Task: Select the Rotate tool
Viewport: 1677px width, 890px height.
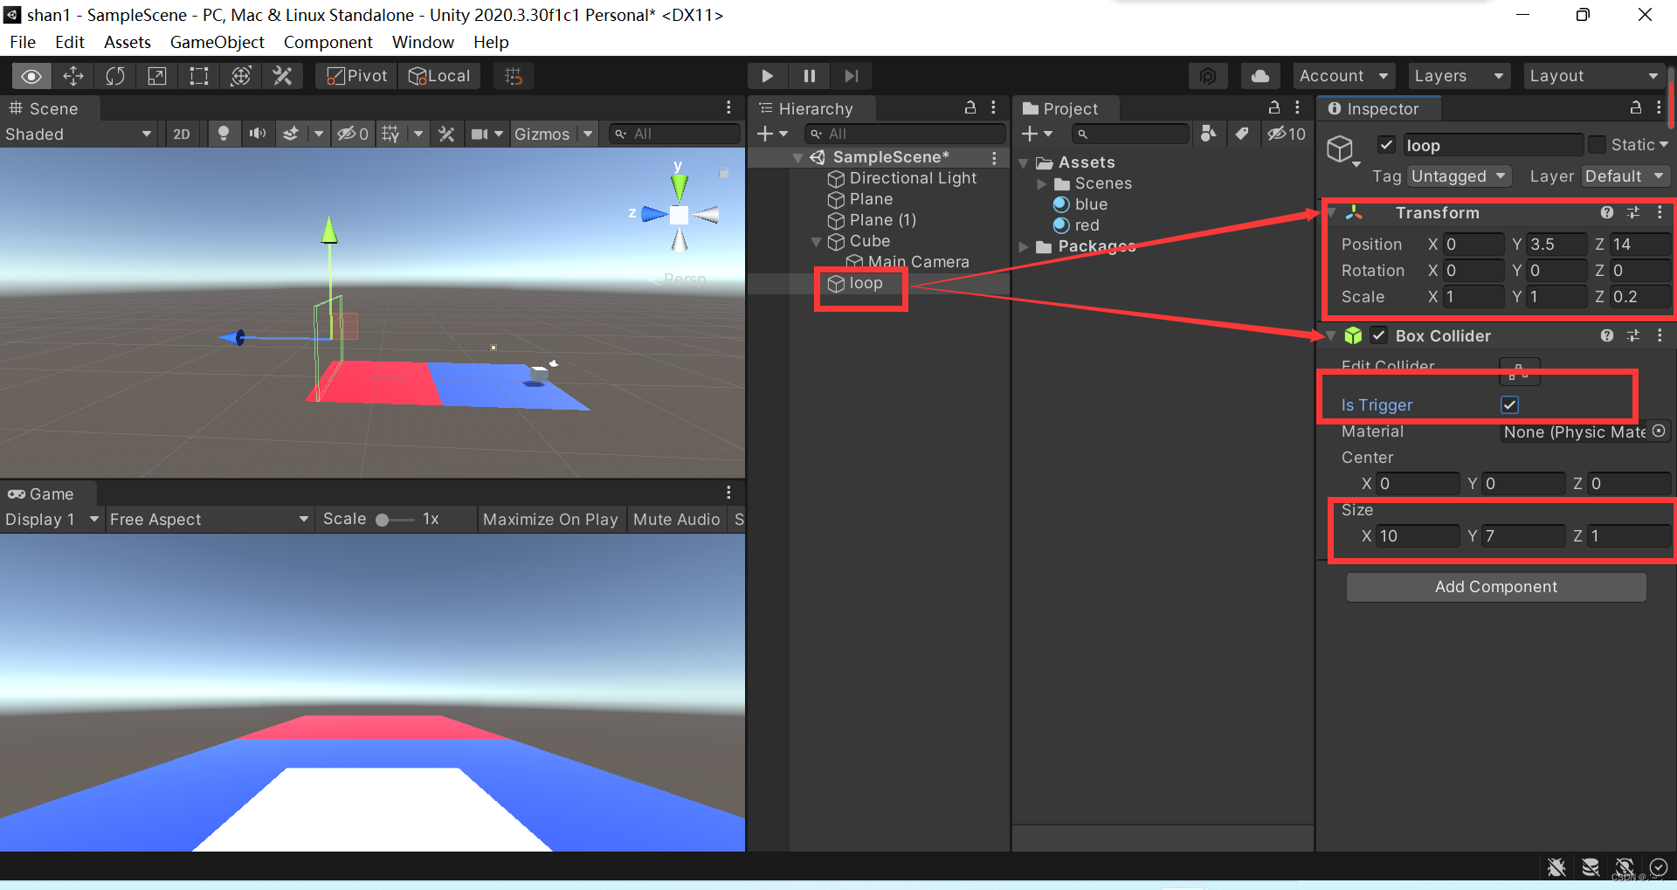Action: coord(115,76)
